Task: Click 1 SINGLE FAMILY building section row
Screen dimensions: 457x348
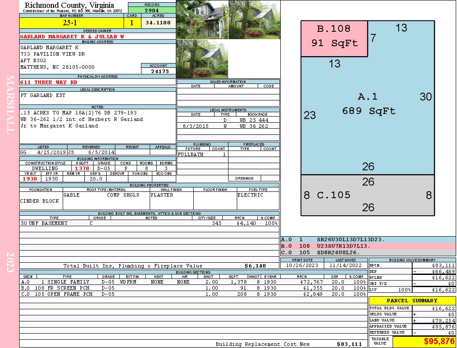Action: [193, 282]
